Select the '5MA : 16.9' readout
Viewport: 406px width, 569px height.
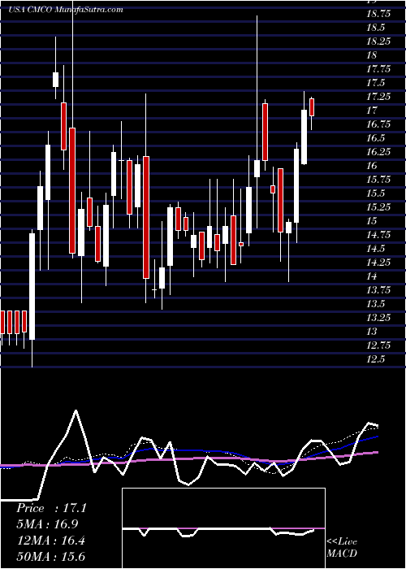pyautogui.click(x=47, y=524)
